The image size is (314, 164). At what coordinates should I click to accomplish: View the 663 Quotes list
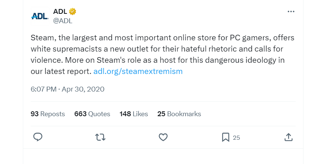92,114
